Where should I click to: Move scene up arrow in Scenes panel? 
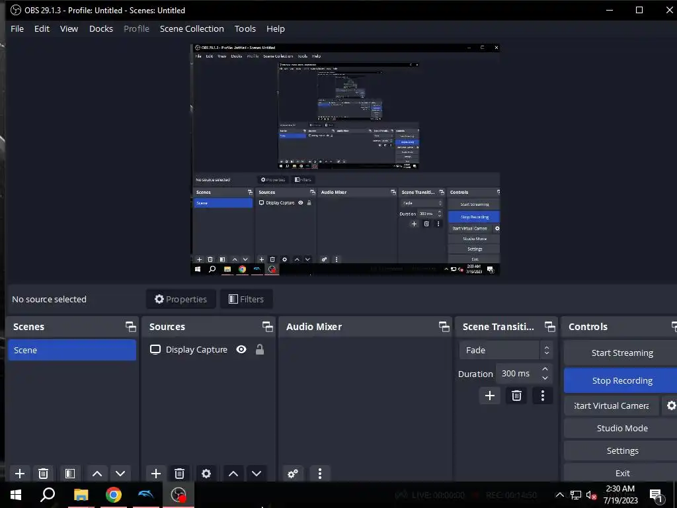(x=97, y=474)
